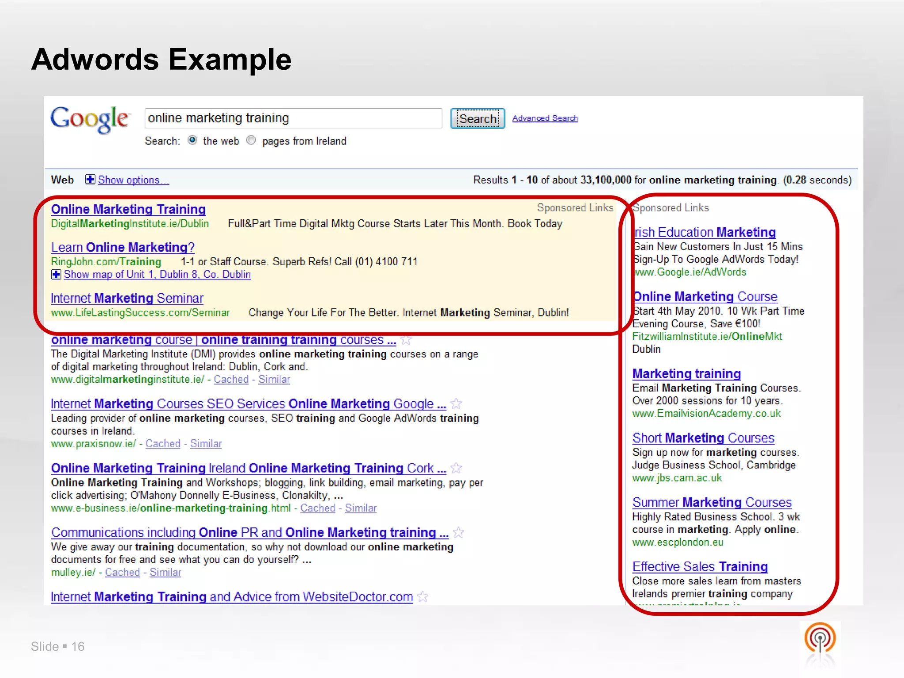
Task: Open Cached link for mulley.ie
Action: tap(122, 573)
